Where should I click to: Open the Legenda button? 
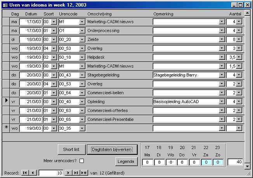(126, 161)
